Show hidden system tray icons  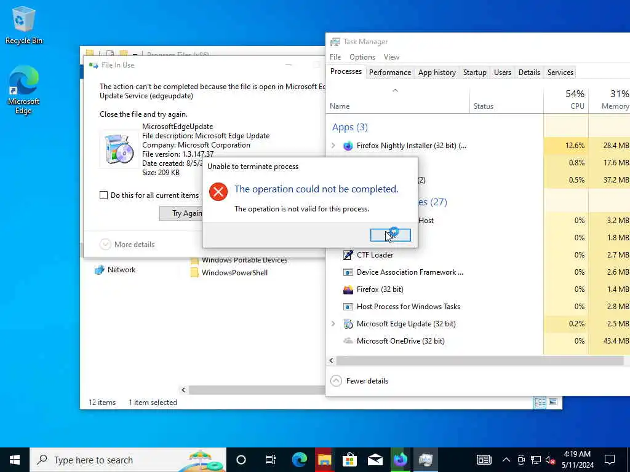(x=506, y=460)
